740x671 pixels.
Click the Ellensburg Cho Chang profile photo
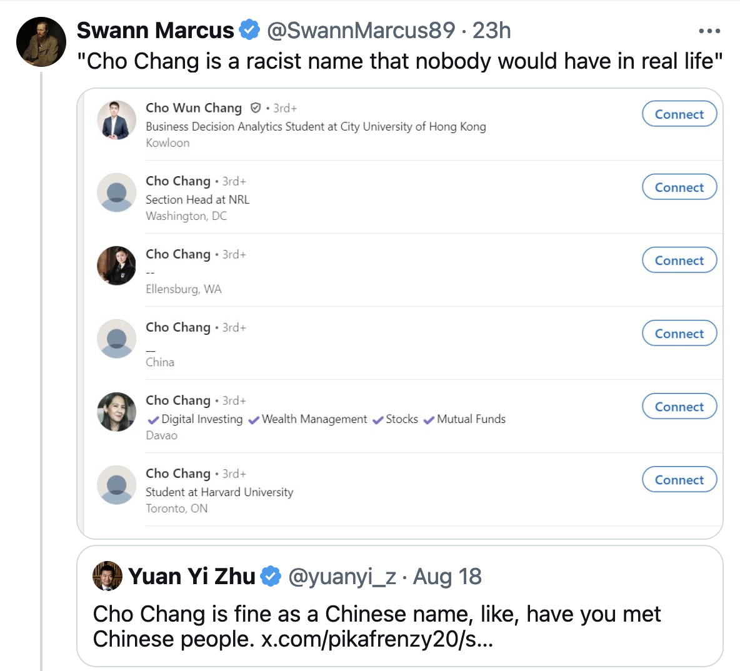click(x=117, y=266)
